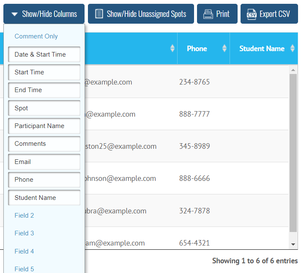Click phone number 234-8765 cell
Screen dimensions: 301x273
point(194,82)
